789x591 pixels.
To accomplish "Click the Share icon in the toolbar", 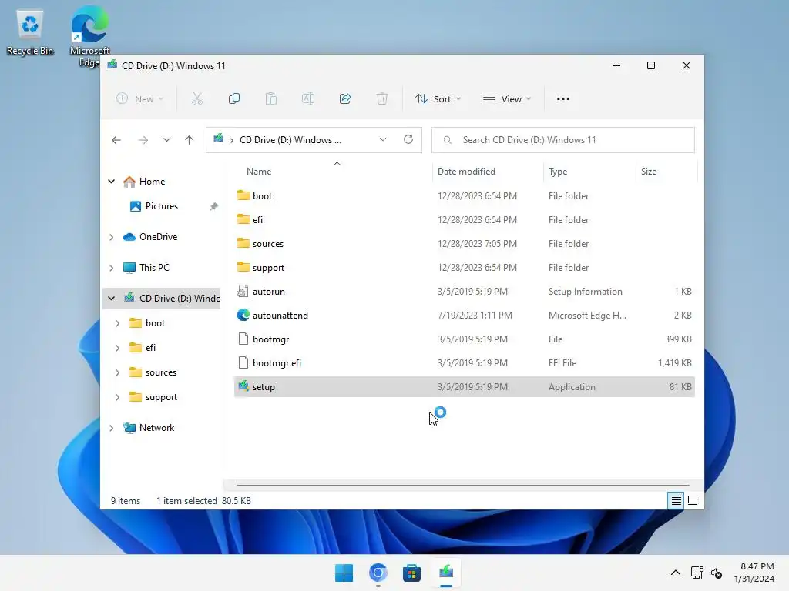I will tap(345, 99).
